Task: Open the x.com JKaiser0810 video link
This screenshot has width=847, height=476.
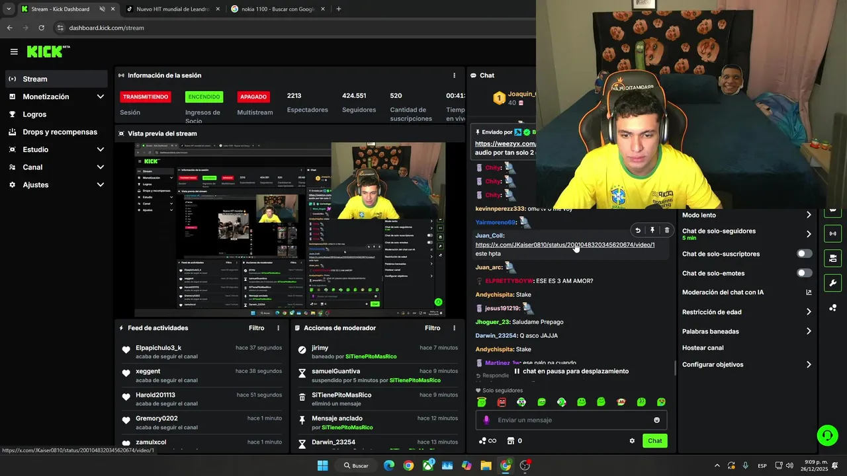Action: coord(565,245)
